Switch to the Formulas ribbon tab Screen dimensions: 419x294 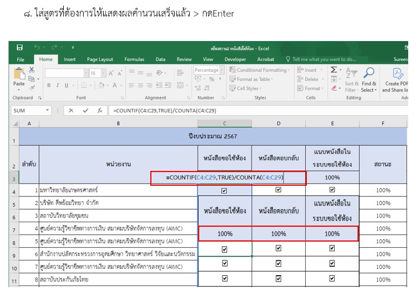pyautogui.click(x=134, y=59)
